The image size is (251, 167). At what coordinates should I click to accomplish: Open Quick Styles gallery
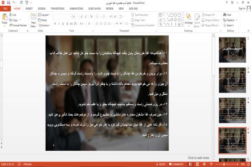(197, 20)
